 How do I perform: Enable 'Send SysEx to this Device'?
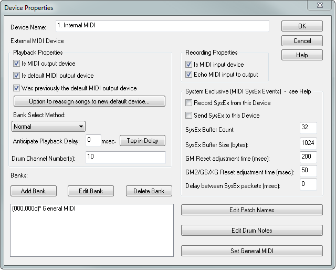189,116
